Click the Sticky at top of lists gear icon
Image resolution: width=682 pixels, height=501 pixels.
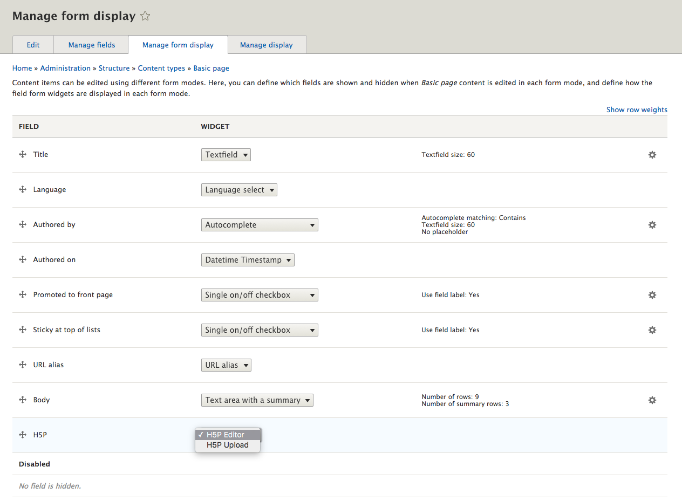click(652, 330)
